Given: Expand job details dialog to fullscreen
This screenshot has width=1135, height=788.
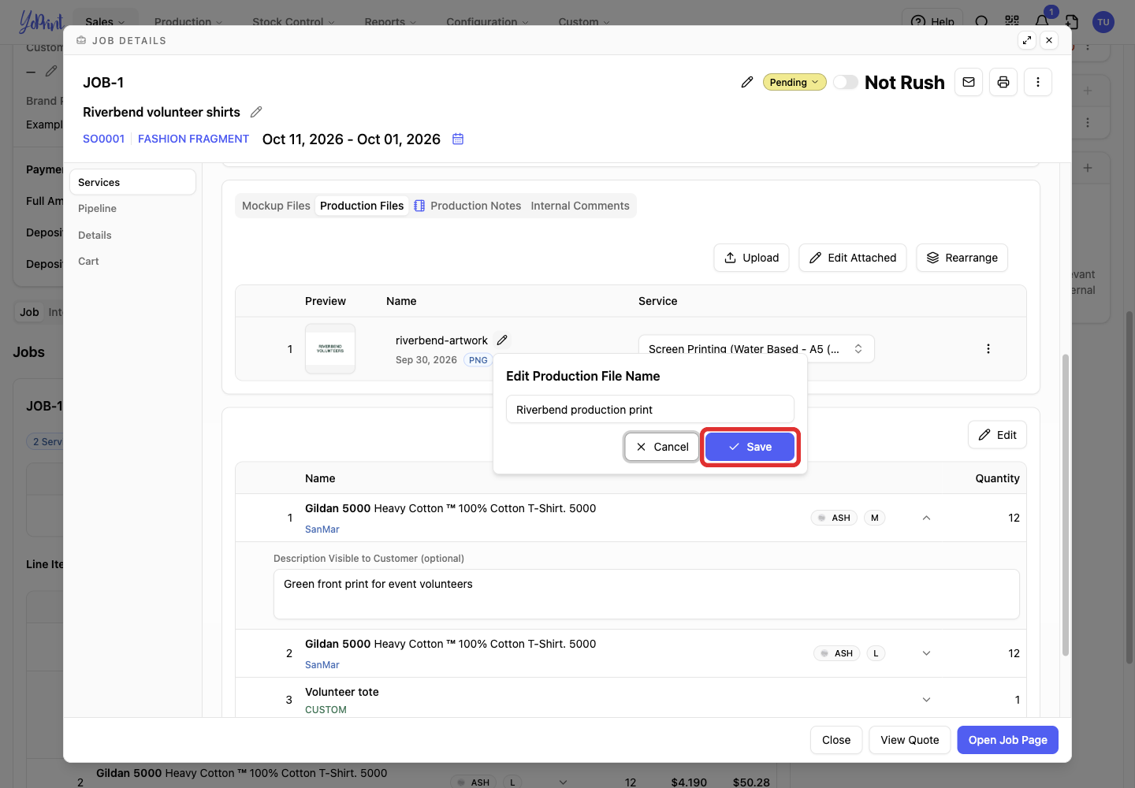Looking at the screenshot, I should [x=1027, y=40].
